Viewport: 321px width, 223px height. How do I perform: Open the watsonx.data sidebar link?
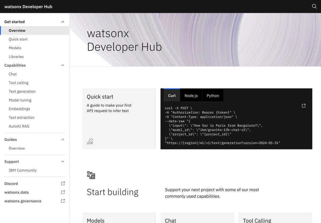point(35,192)
